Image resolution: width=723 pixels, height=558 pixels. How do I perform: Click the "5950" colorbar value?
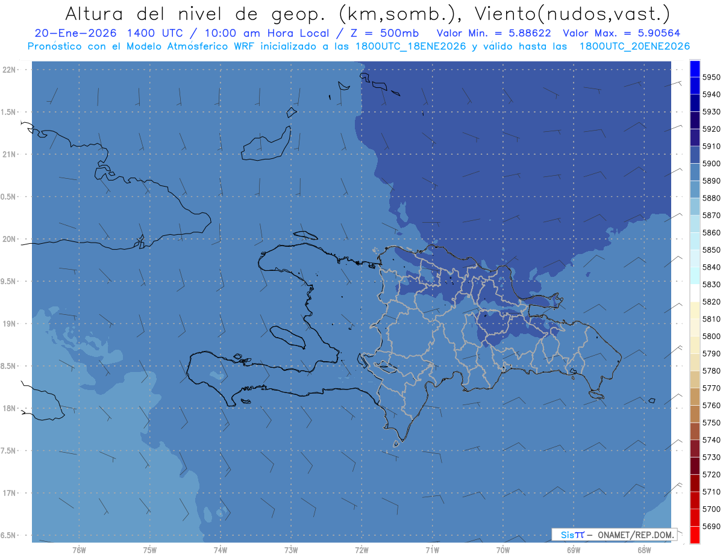(711, 77)
